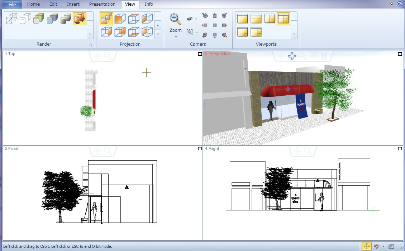Select the single viewport layout
The image size is (405, 251).
coord(242,19)
